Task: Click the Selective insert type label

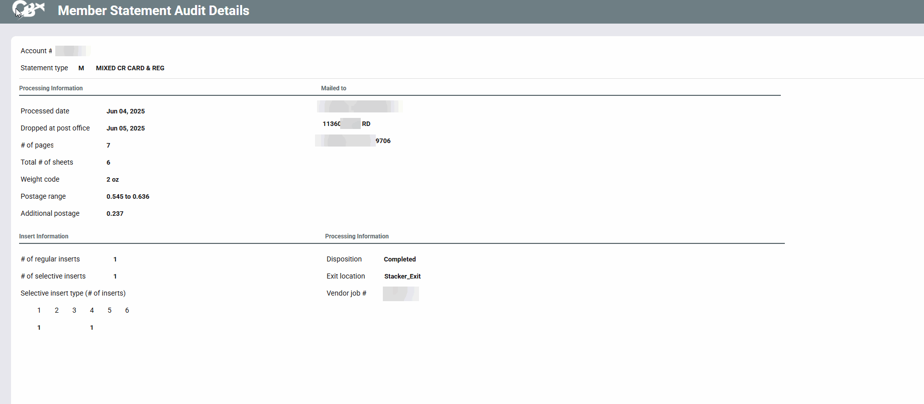Action: [73, 294]
